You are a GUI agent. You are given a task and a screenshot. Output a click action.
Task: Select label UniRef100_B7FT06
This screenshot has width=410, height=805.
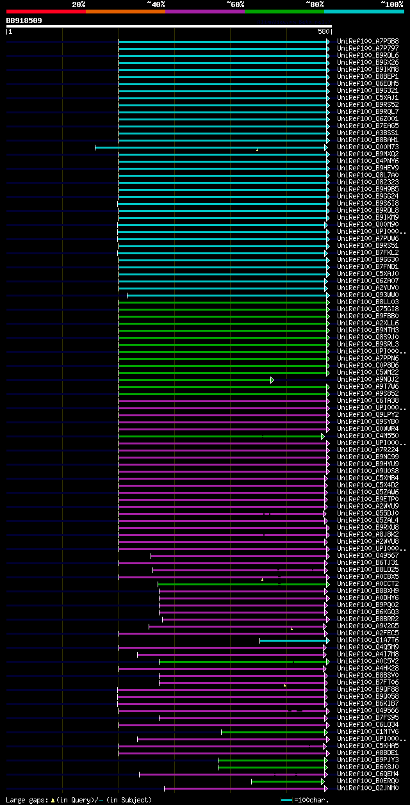(x=368, y=682)
